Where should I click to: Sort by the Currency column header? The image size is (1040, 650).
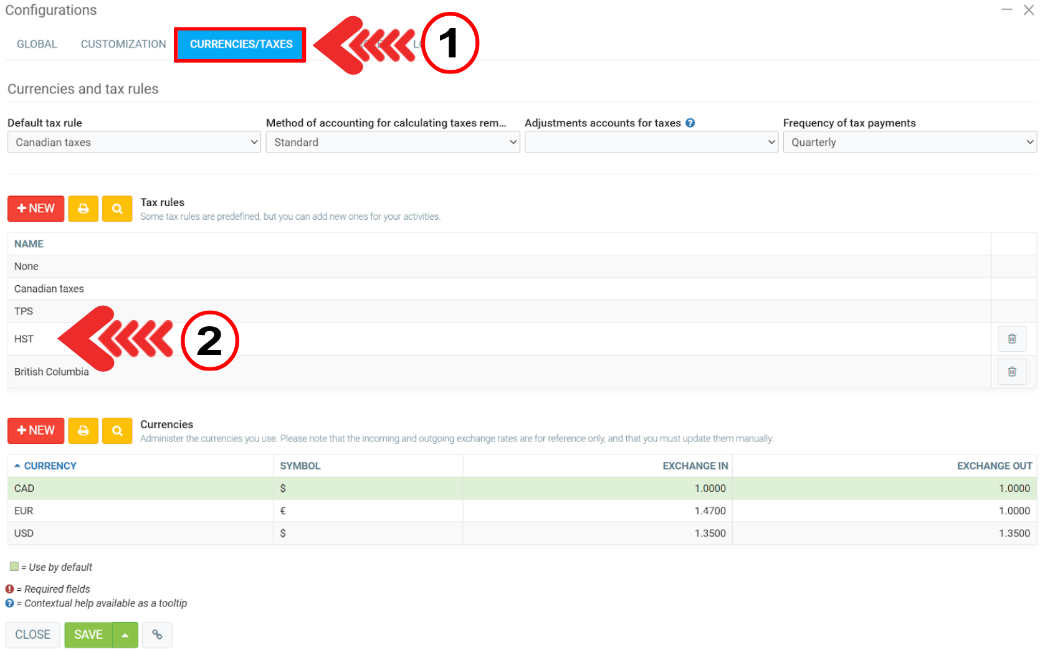pos(50,466)
